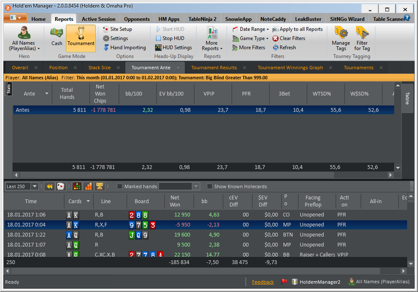This screenshot has width=418, height=292.
Task: Open Settings in the Options group
Action: (115, 38)
